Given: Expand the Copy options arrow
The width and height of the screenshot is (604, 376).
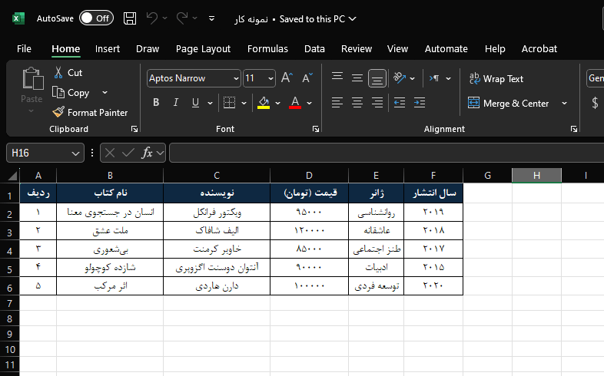Looking at the screenshot, I should pos(105,93).
